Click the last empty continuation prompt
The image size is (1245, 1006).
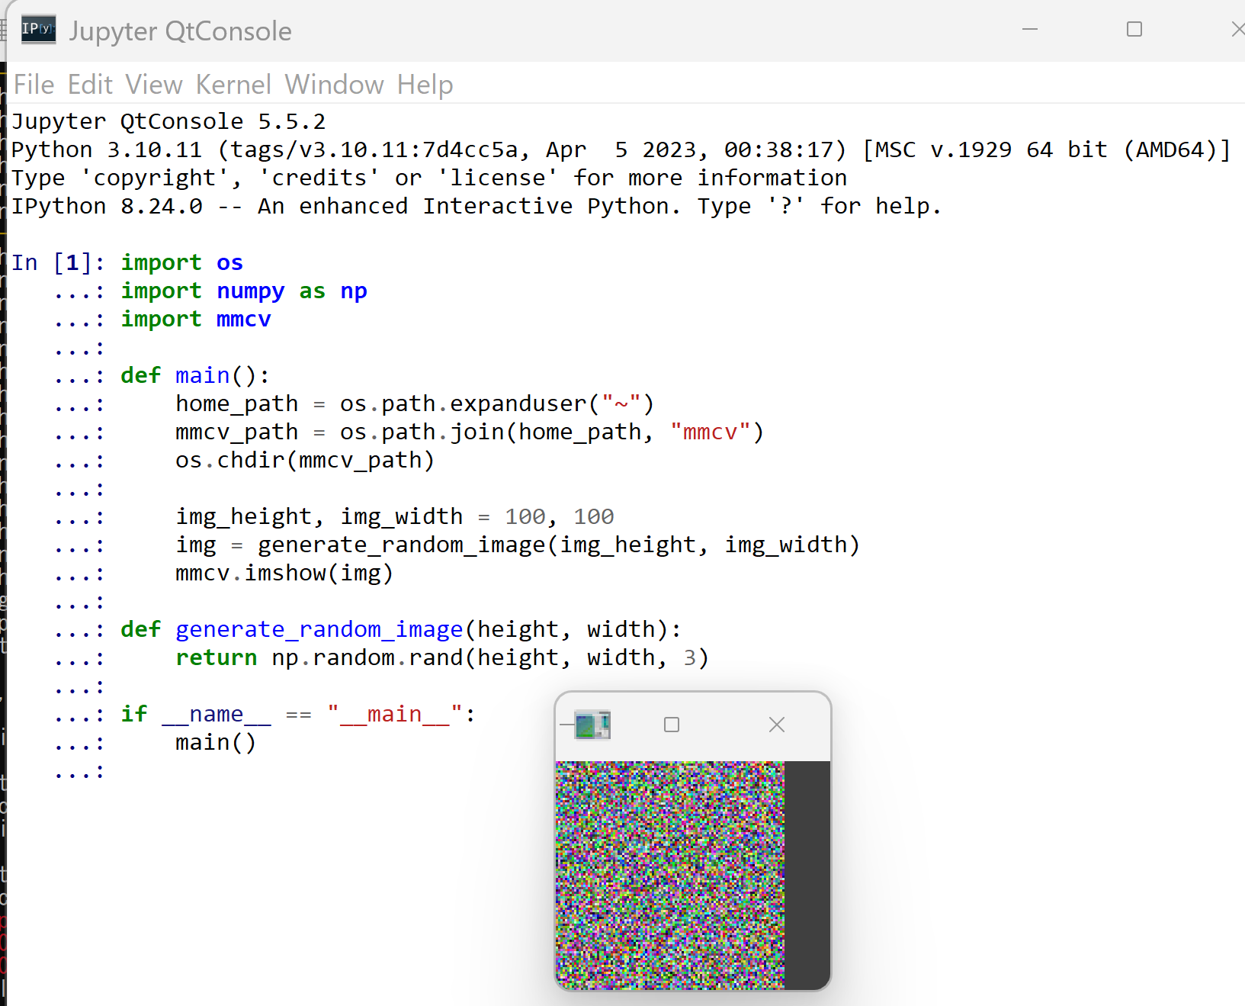pos(79,771)
